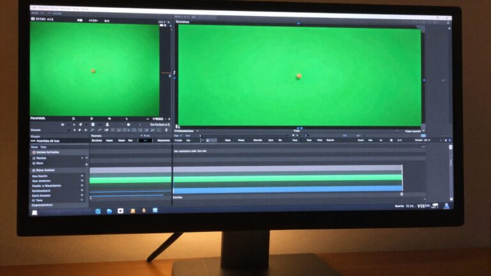Select the eraser-shaped tool after the line tool
The height and width of the screenshot is (276, 491).
tap(106, 130)
